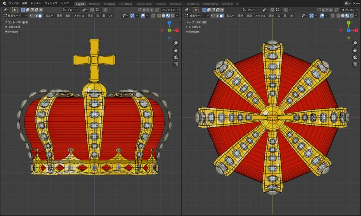Image resolution: width=361 pixels, height=216 pixels.
Task: Click the UV menu in the left viewport
Action: click(x=110, y=15)
